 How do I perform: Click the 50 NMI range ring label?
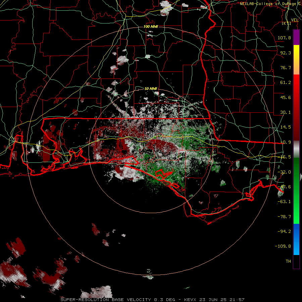151,89
